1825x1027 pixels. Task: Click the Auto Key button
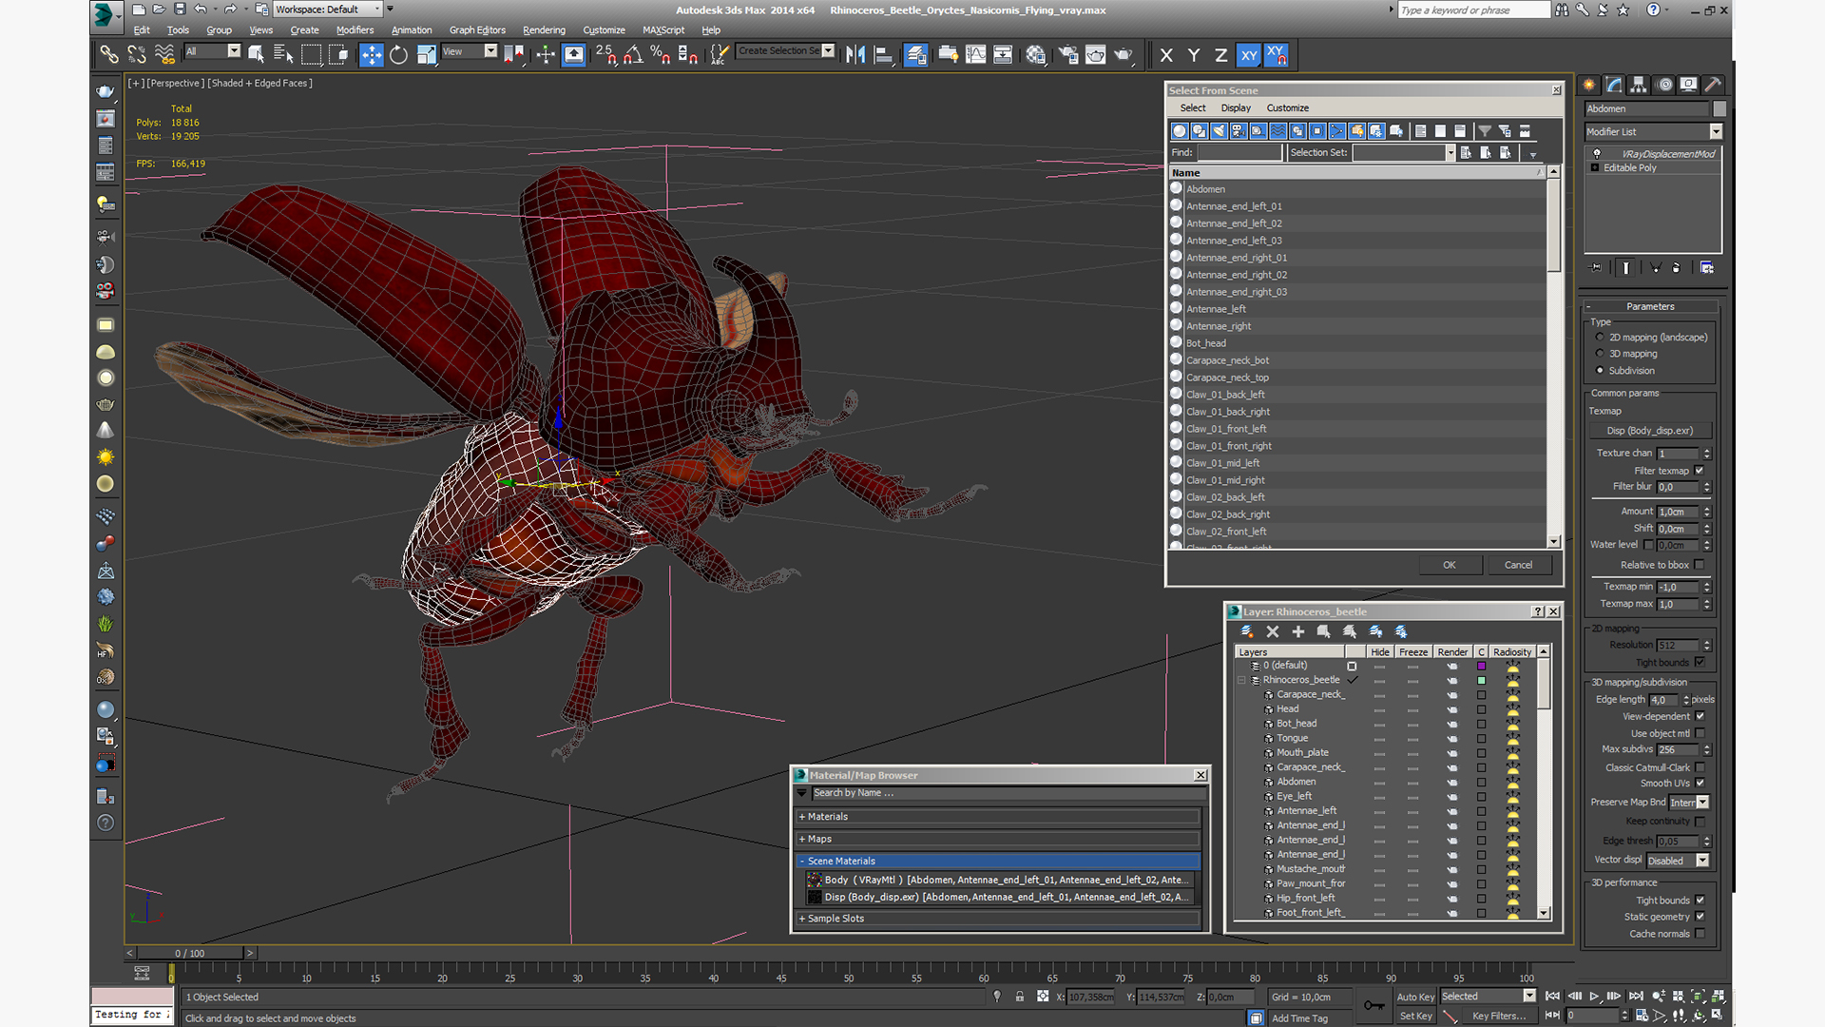[x=1415, y=998]
